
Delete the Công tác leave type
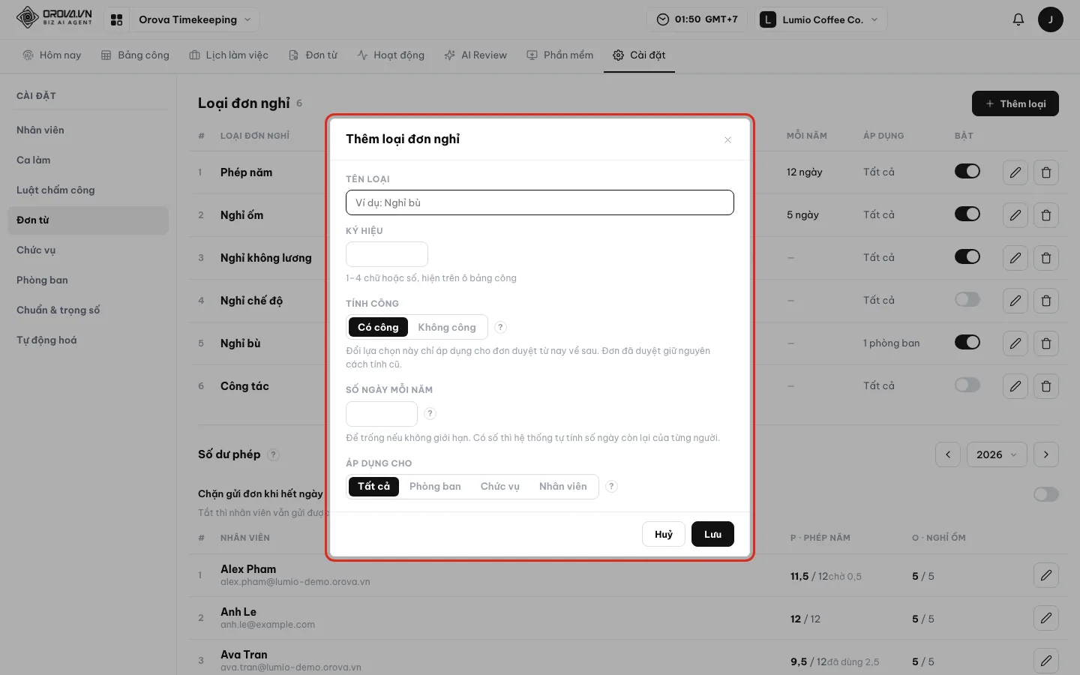(1045, 386)
